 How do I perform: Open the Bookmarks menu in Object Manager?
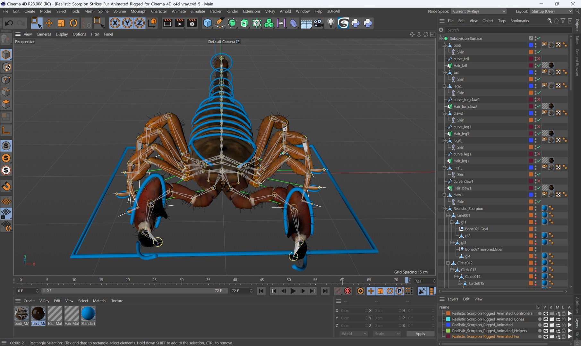(519, 21)
